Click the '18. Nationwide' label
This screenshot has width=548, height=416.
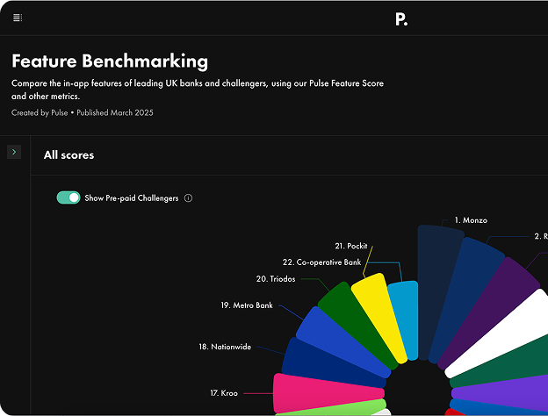[x=225, y=347]
